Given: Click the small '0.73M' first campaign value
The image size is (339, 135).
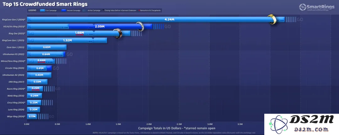Looking at the screenshot, I should (65, 27).
